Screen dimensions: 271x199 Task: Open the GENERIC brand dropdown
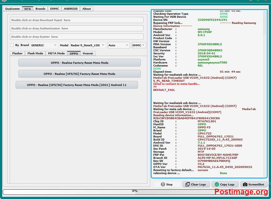click(44, 45)
